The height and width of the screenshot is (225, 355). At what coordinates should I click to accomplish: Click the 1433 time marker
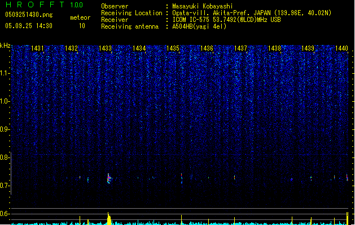pos(106,48)
